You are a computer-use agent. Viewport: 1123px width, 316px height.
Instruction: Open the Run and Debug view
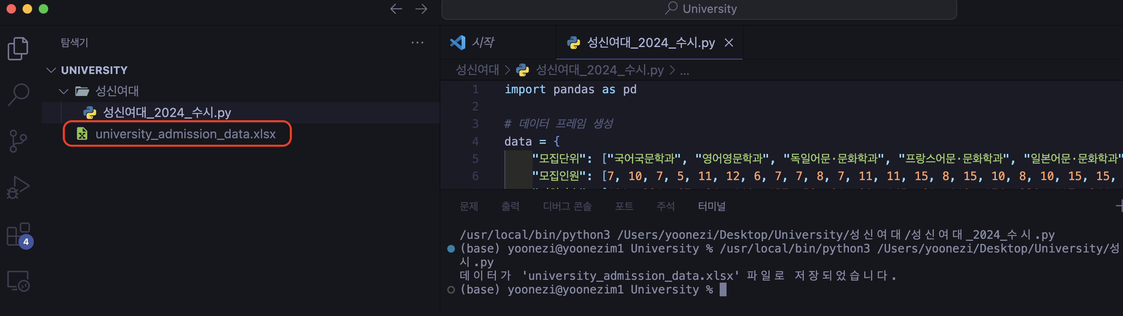pos(18,188)
